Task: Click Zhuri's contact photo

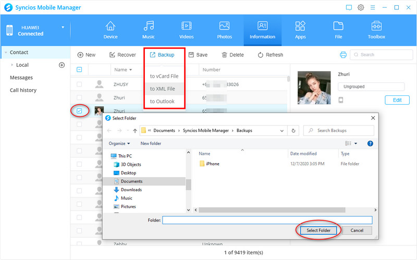Action: coord(314,88)
